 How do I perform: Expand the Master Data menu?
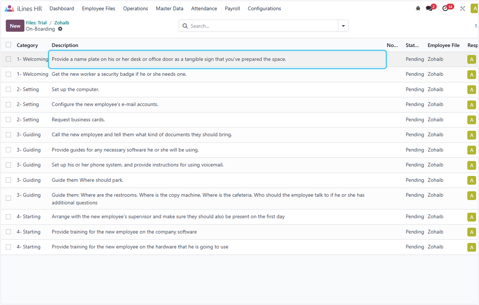pos(170,8)
